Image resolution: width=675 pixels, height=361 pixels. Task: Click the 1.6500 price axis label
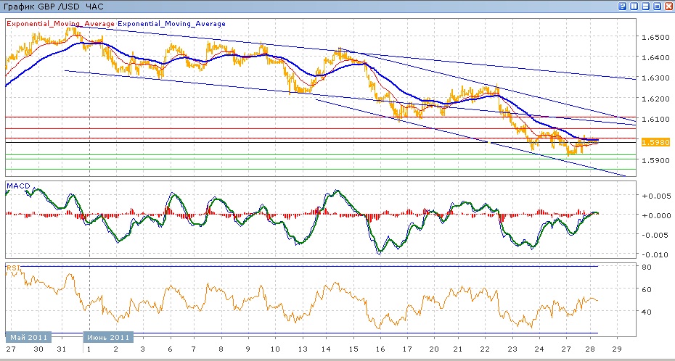tap(655, 36)
